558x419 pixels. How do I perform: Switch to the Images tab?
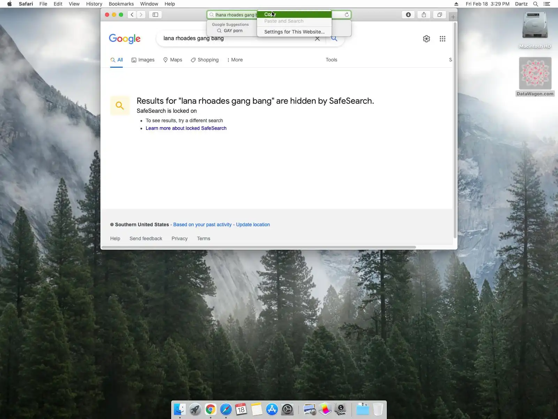pyautogui.click(x=143, y=60)
